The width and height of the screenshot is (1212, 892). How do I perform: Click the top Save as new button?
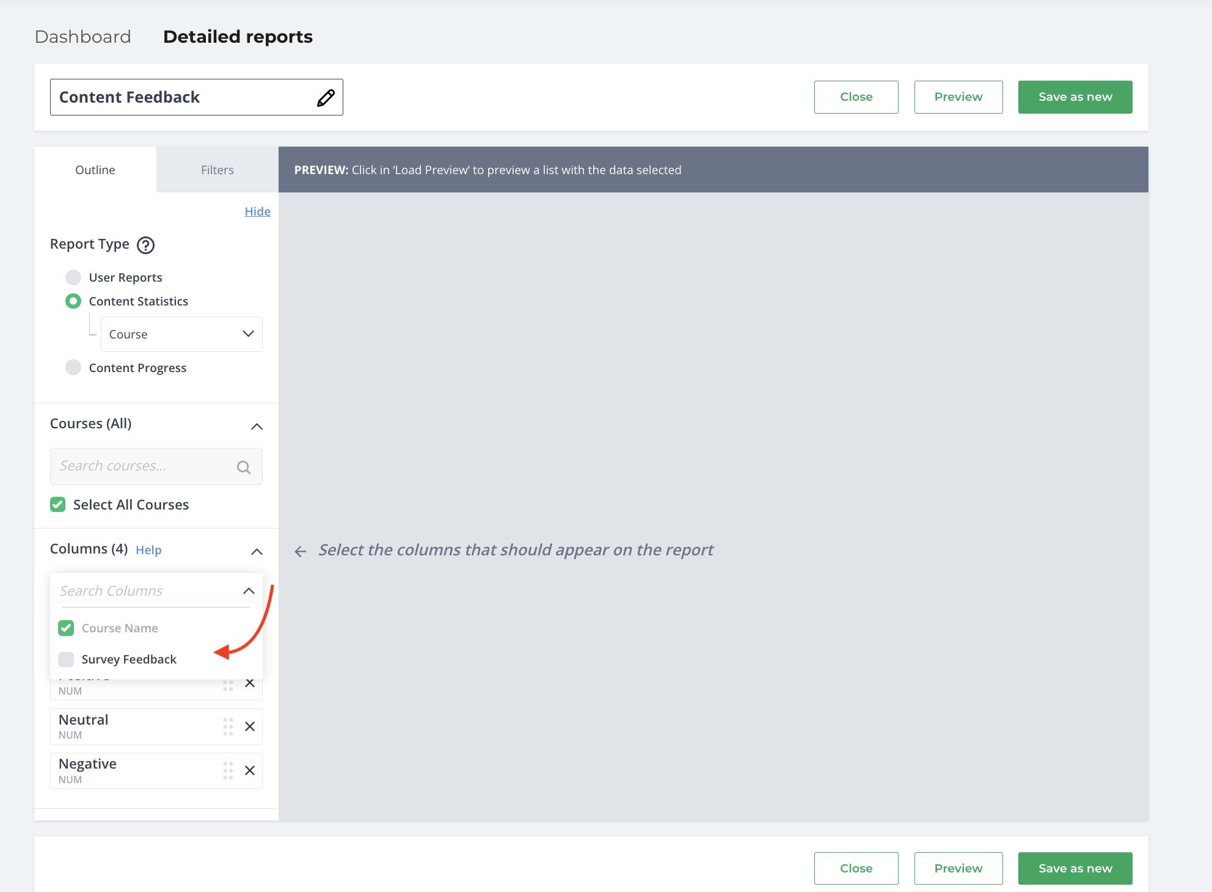tap(1075, 97)
